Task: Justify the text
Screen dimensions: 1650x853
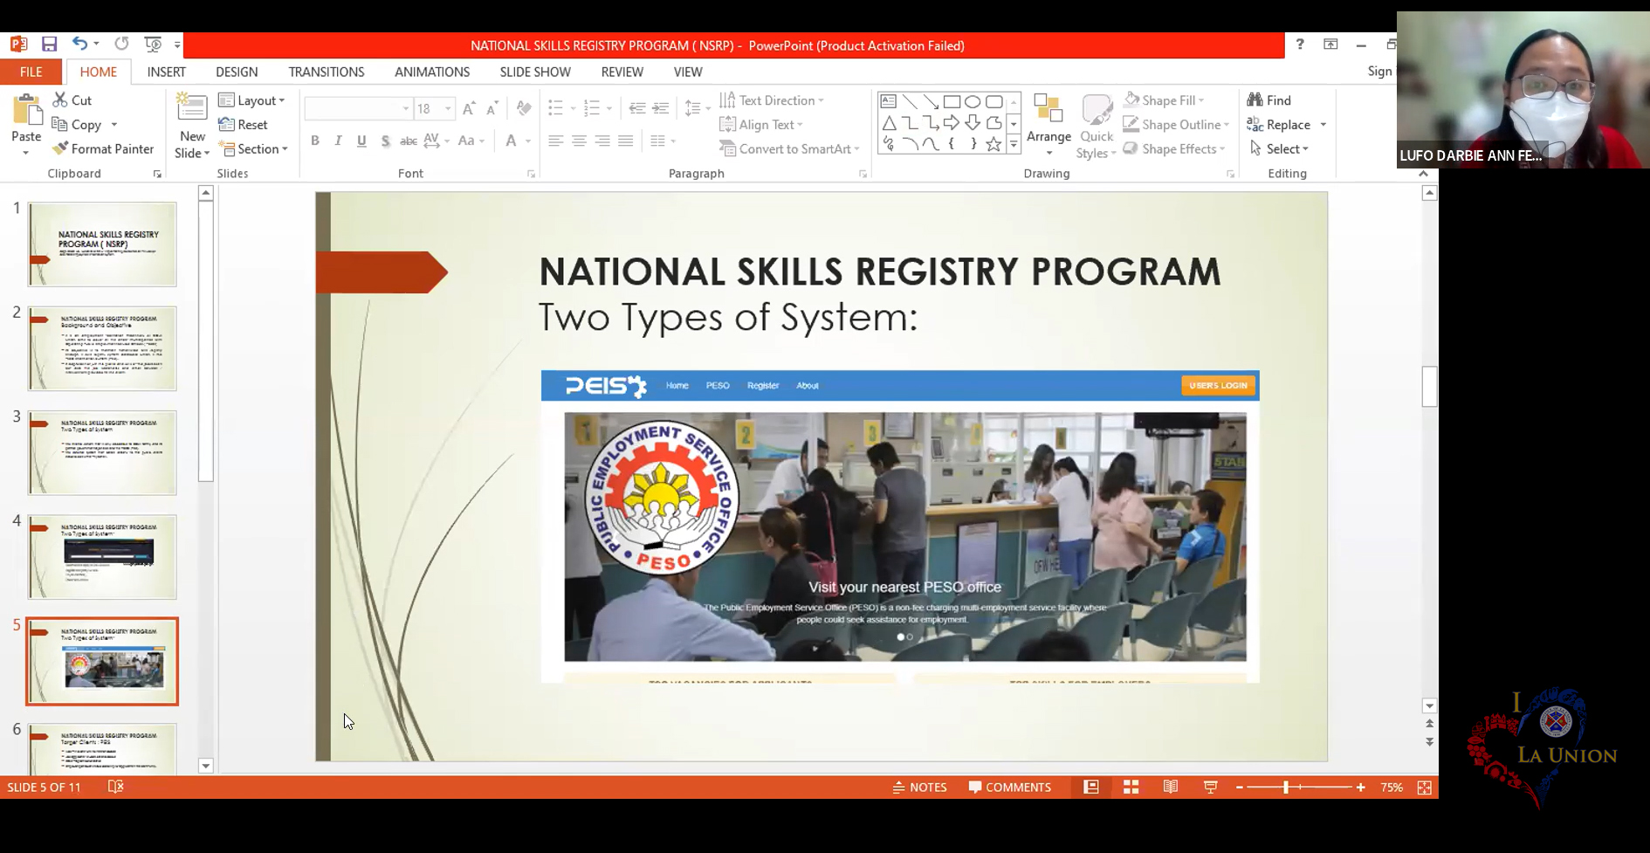Action: pos(626,141)
